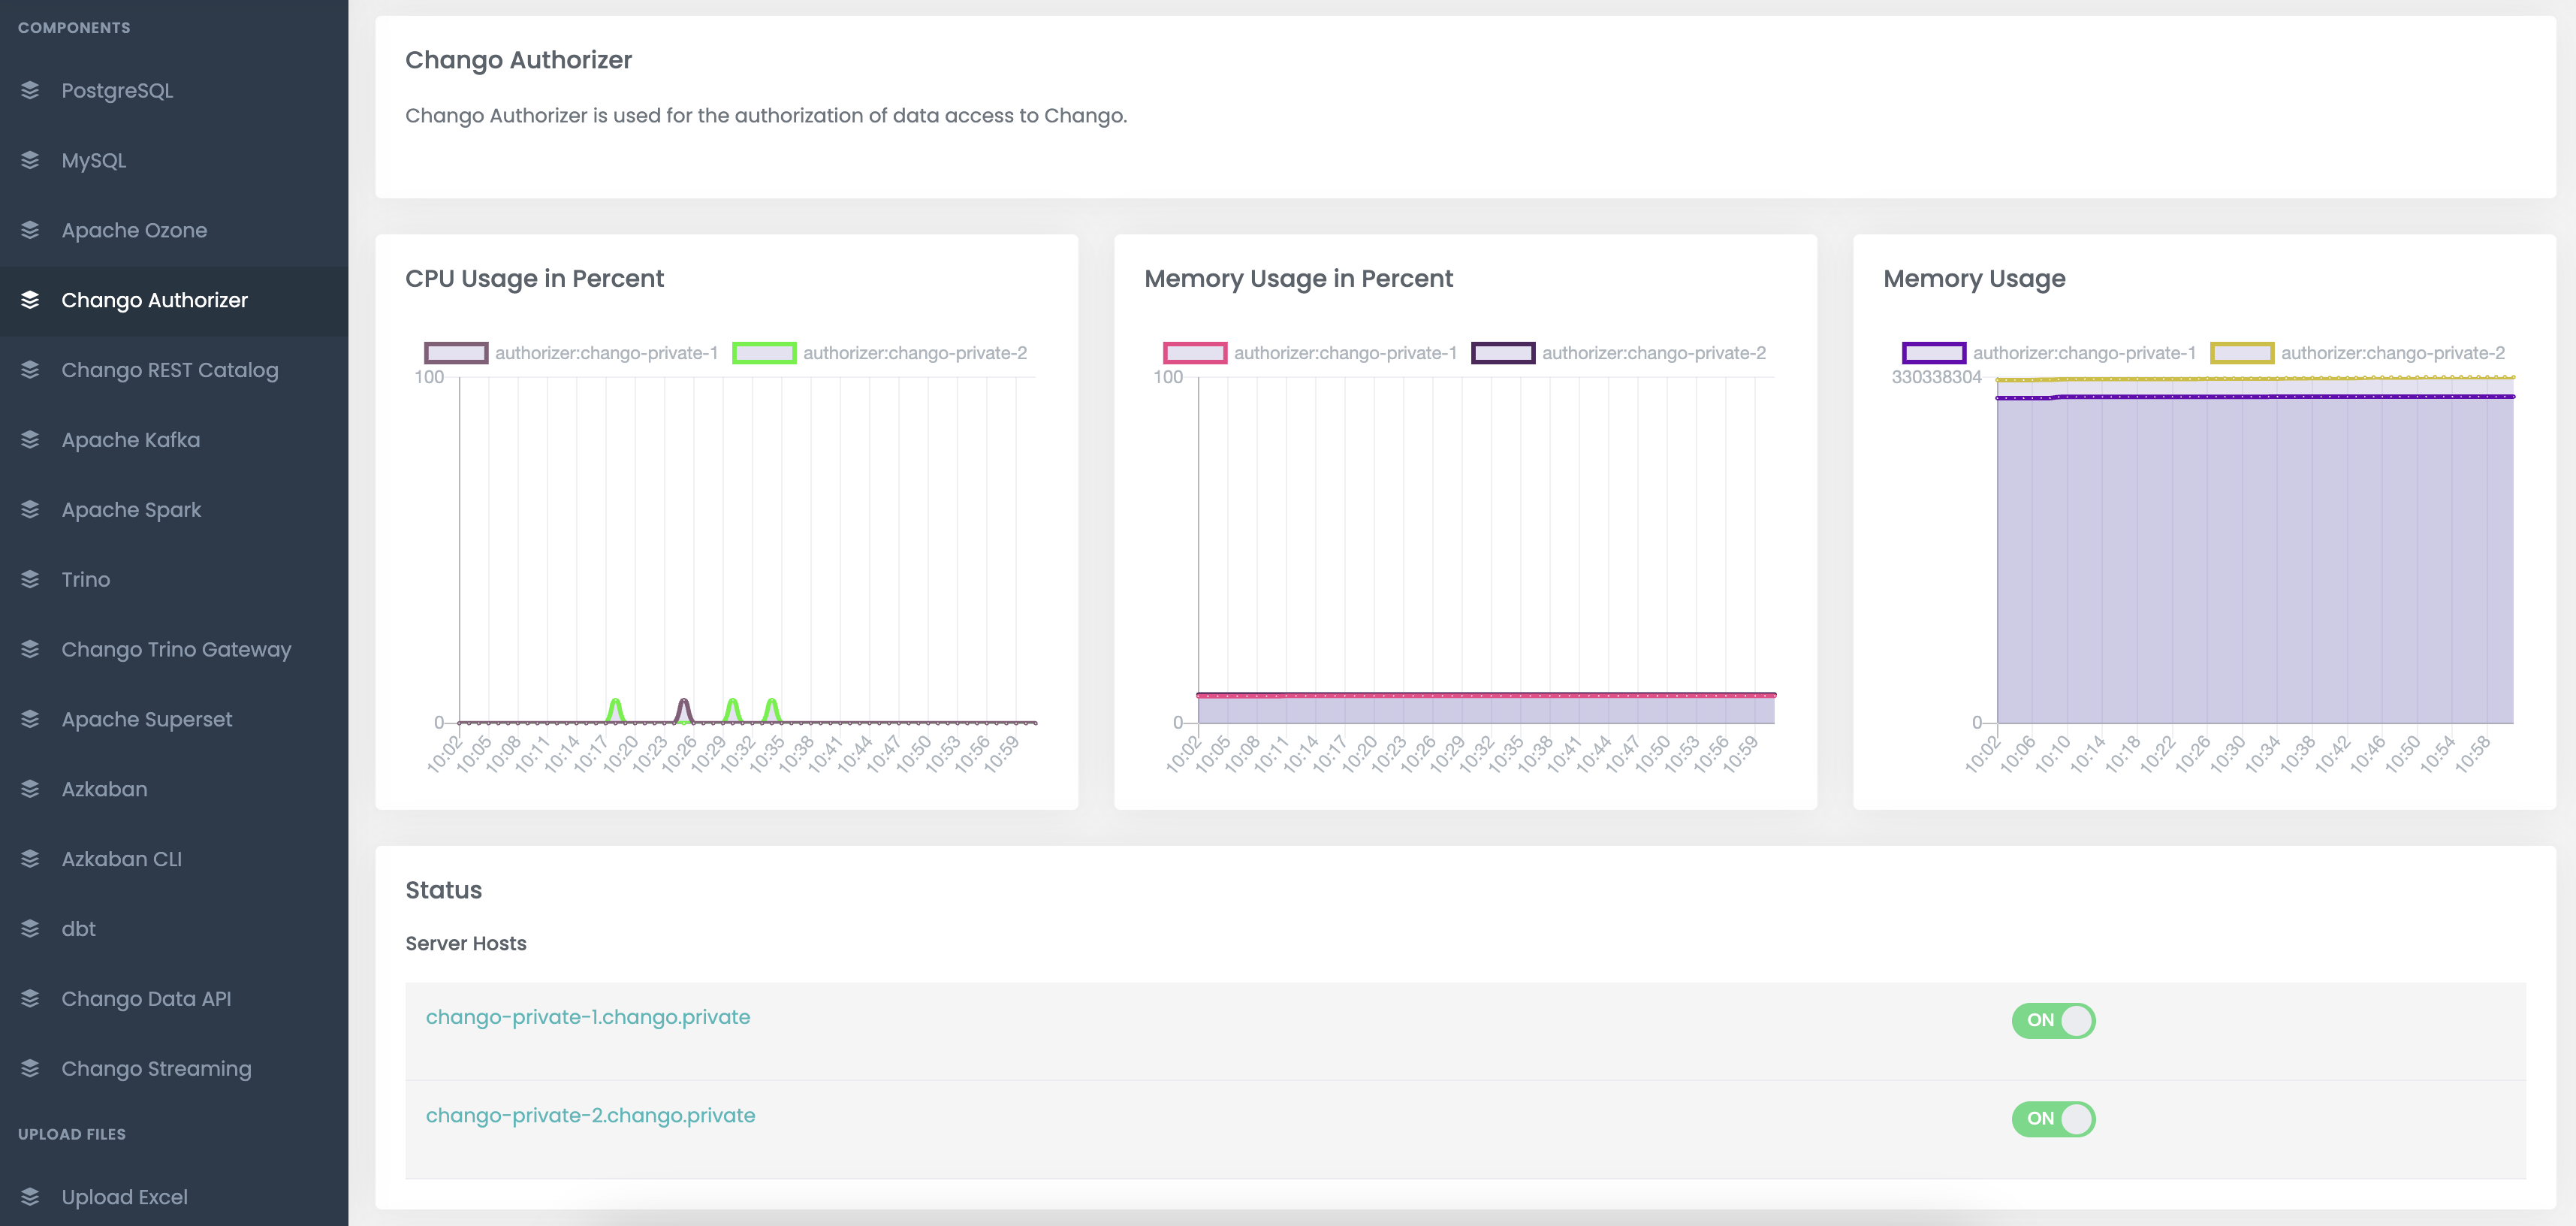Click the MySQL layers icon
The image size is (2576, 1226).
(30, 160)
